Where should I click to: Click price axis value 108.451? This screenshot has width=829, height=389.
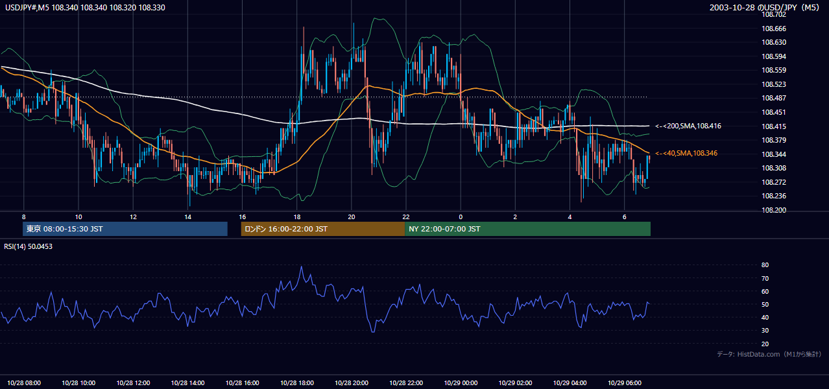[773, 112]
